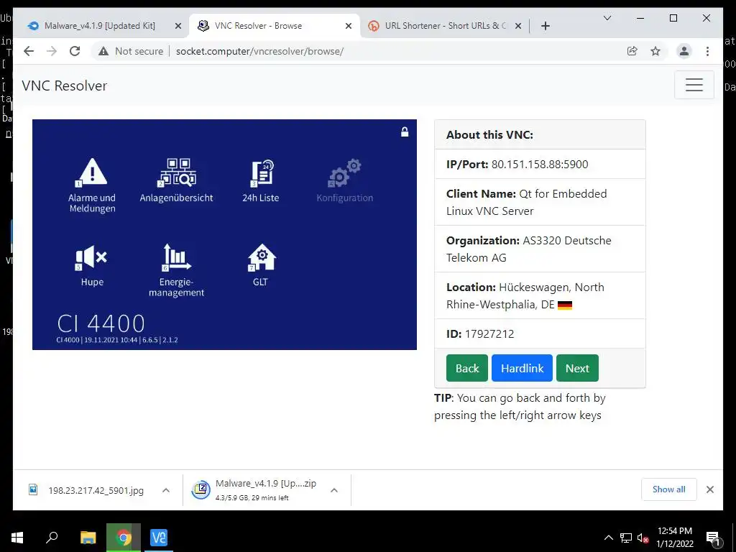Share this page via share icon
The image size is (736, 552).
[632, 51]
